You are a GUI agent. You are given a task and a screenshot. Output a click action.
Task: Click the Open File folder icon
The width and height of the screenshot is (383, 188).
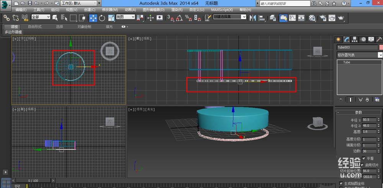tap(23, 3)
